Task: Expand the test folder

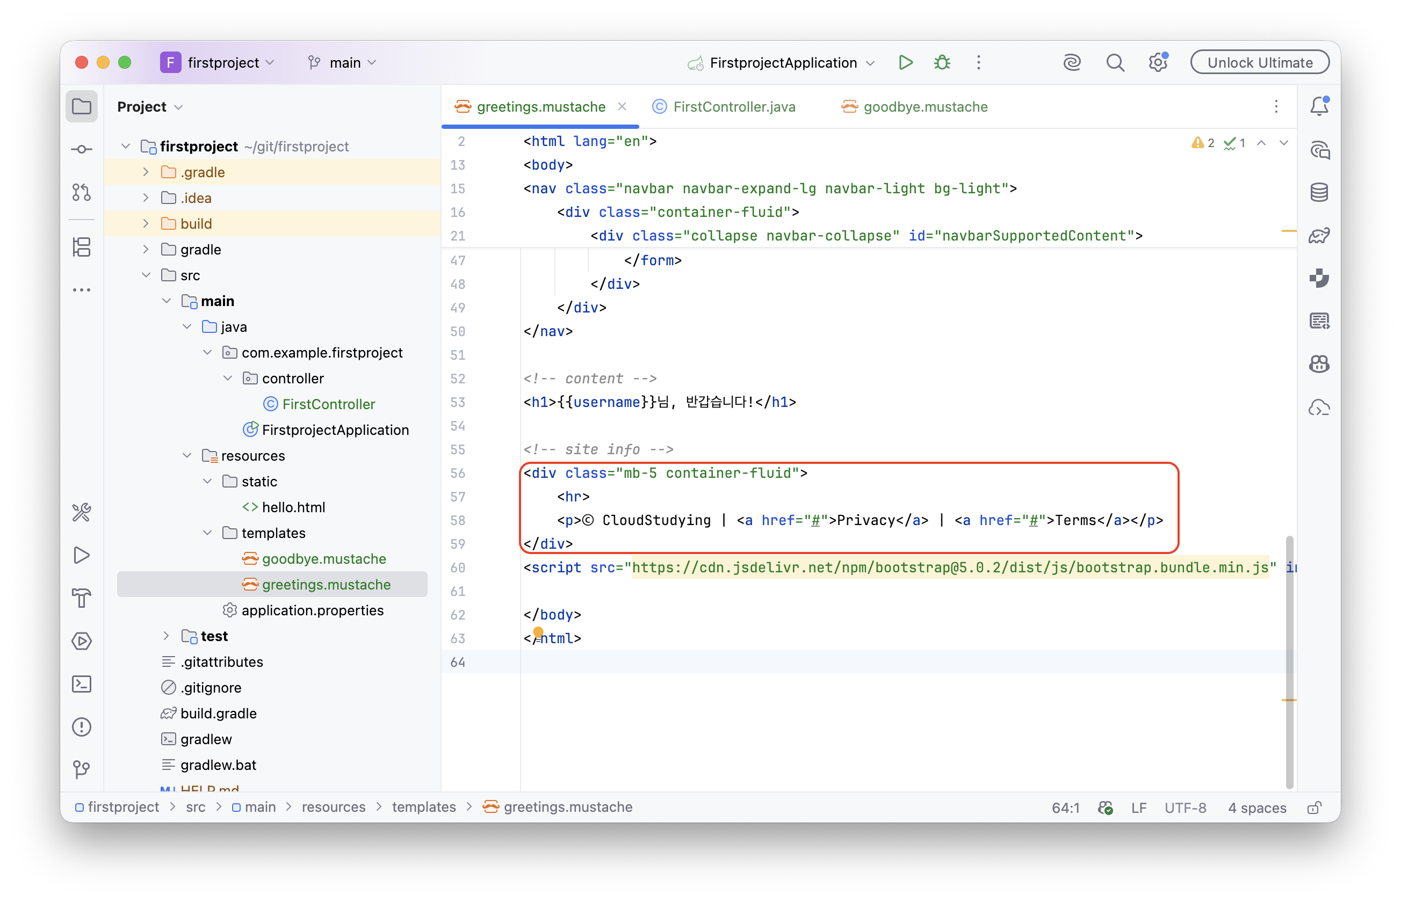Action: pyautogui.click(x=167, y=636)
